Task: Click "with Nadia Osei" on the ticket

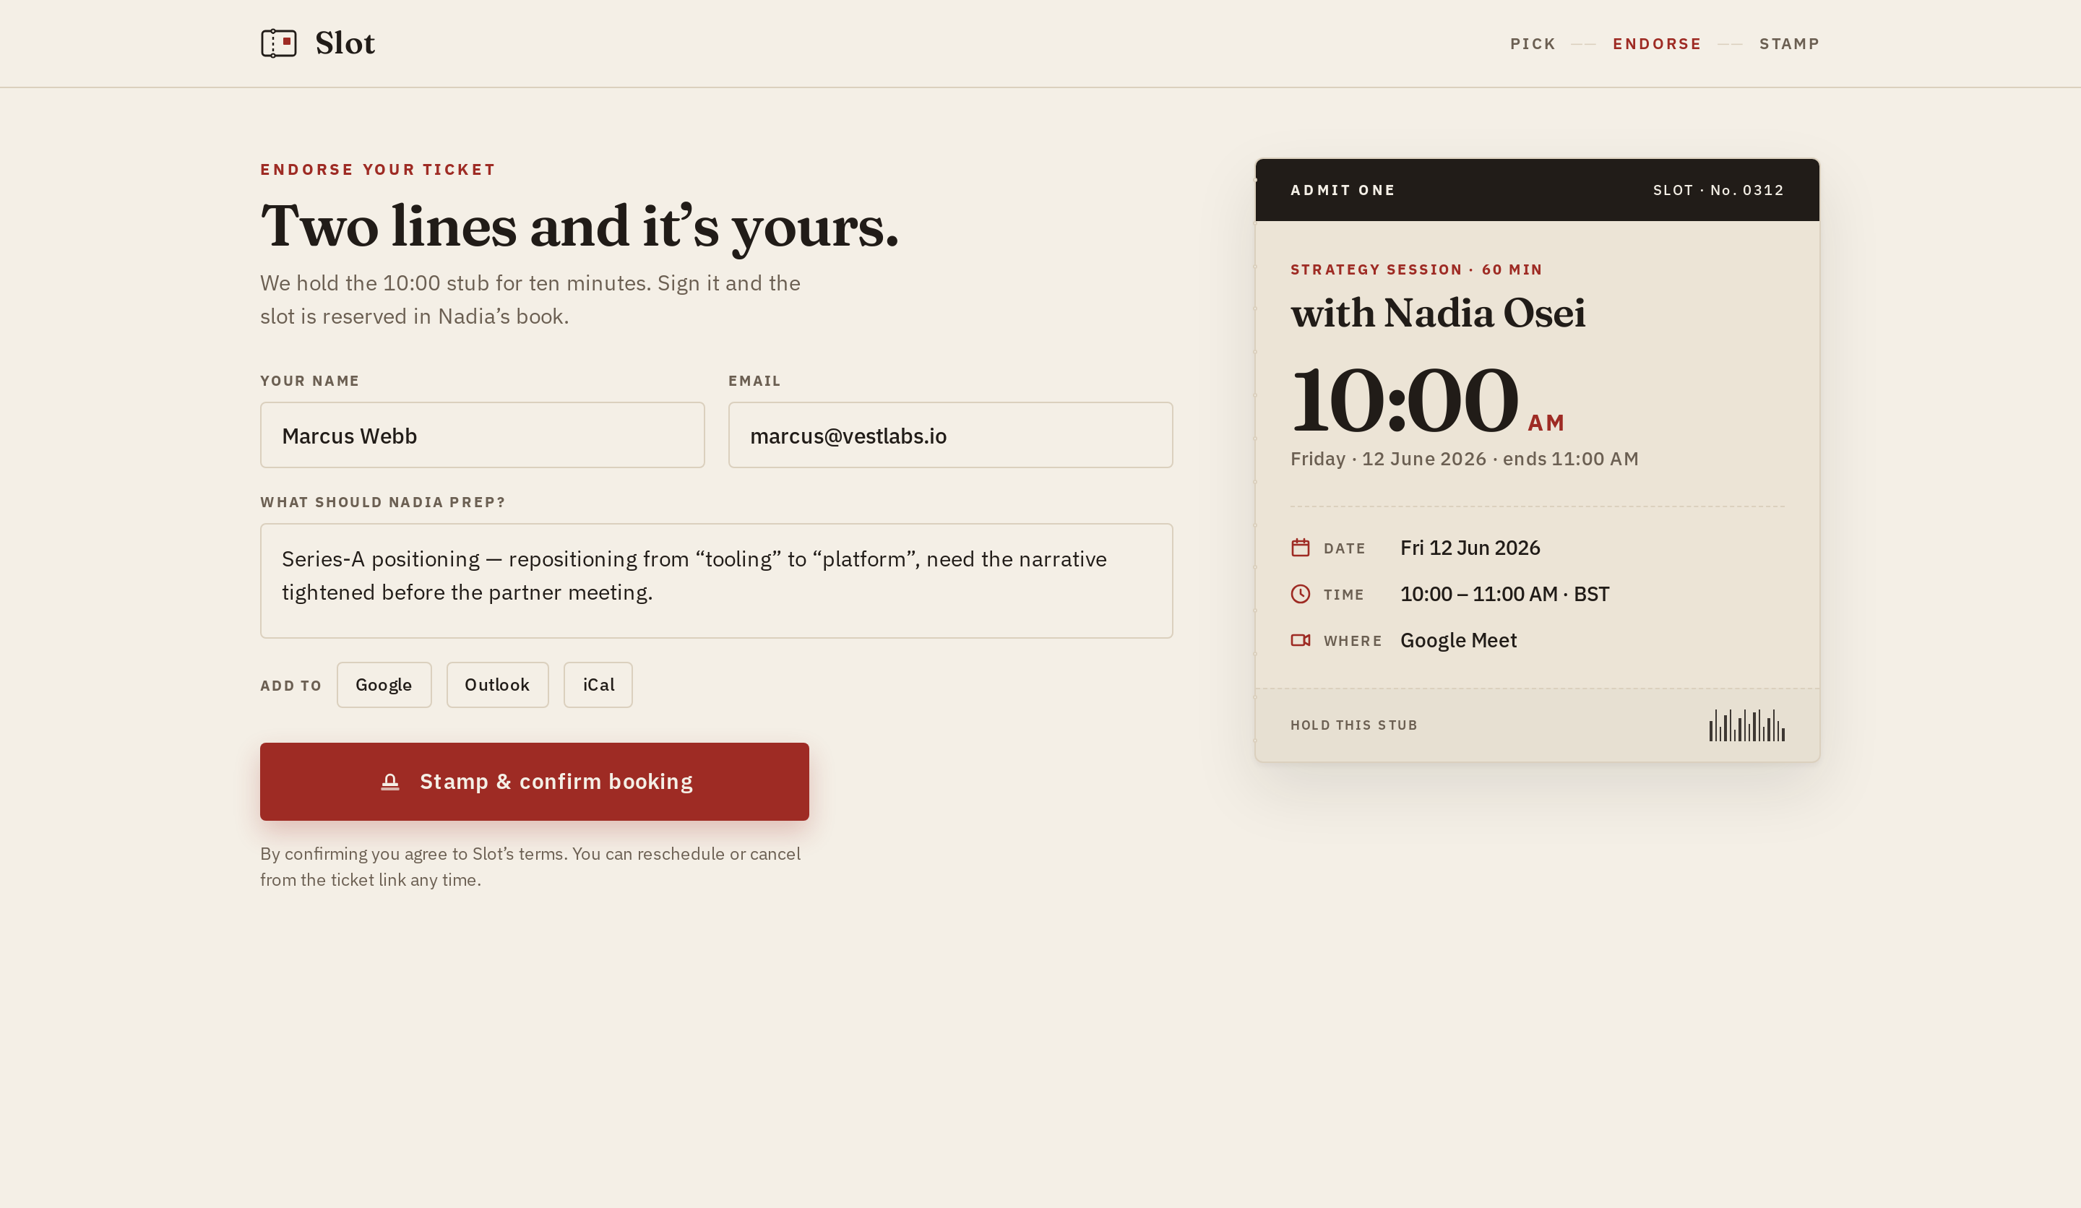Action: click(x=1438, y=313)
